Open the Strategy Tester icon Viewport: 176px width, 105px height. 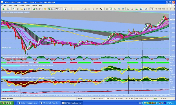pos(29,9)
